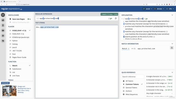
Task: Click the export matches icon
Action: click(x=172, y=48)
